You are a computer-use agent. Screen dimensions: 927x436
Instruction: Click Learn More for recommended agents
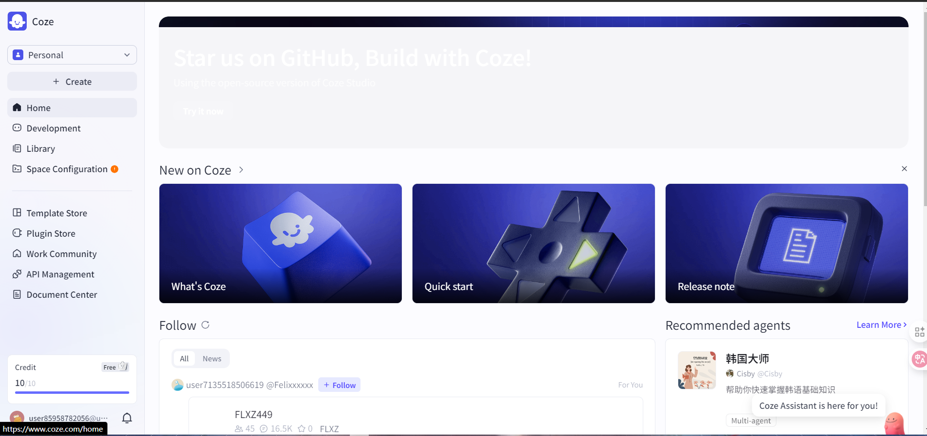click(881, 325)
